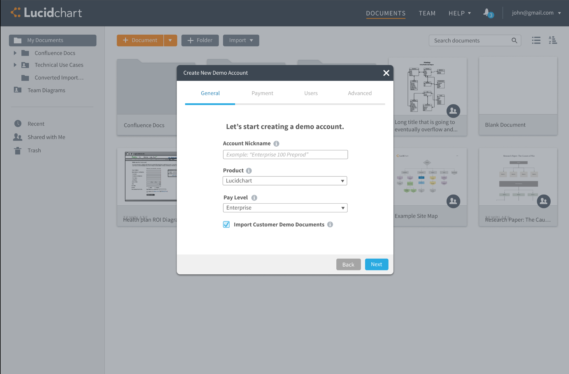The height and width of the screenshot is (374, 569).
Task: Click the Account Nickname info icon
Action: tap(276, 144)
